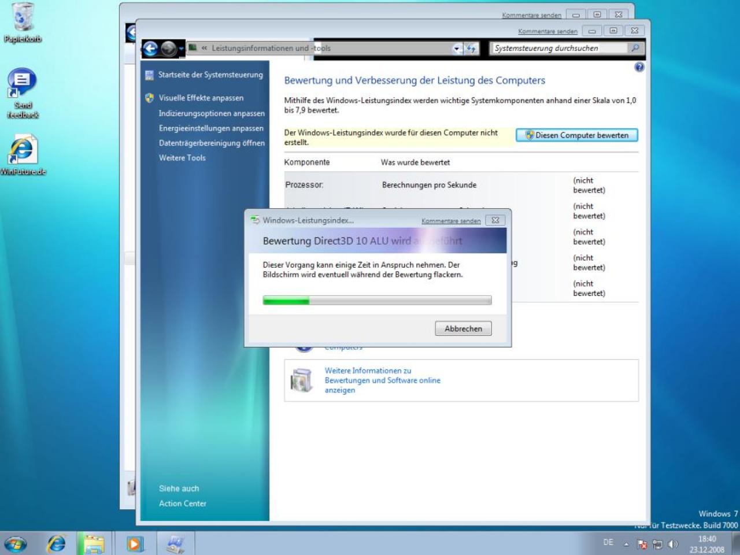This screenshot has width=740, height=555.
Task: Click Kommentare senden in front window title bar
Action: tap(547, 31)
